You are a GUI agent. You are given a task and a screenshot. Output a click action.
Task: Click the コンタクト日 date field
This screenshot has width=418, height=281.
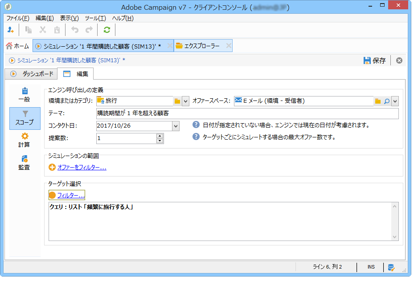point(135,126)
